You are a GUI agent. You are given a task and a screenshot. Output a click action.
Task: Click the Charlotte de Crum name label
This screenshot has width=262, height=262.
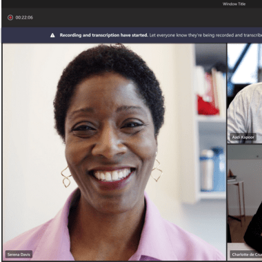(246, 254)
